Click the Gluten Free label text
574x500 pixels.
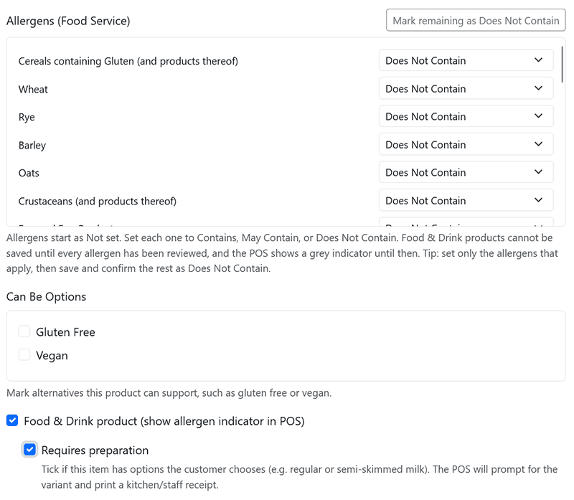(x=65, y=332)
